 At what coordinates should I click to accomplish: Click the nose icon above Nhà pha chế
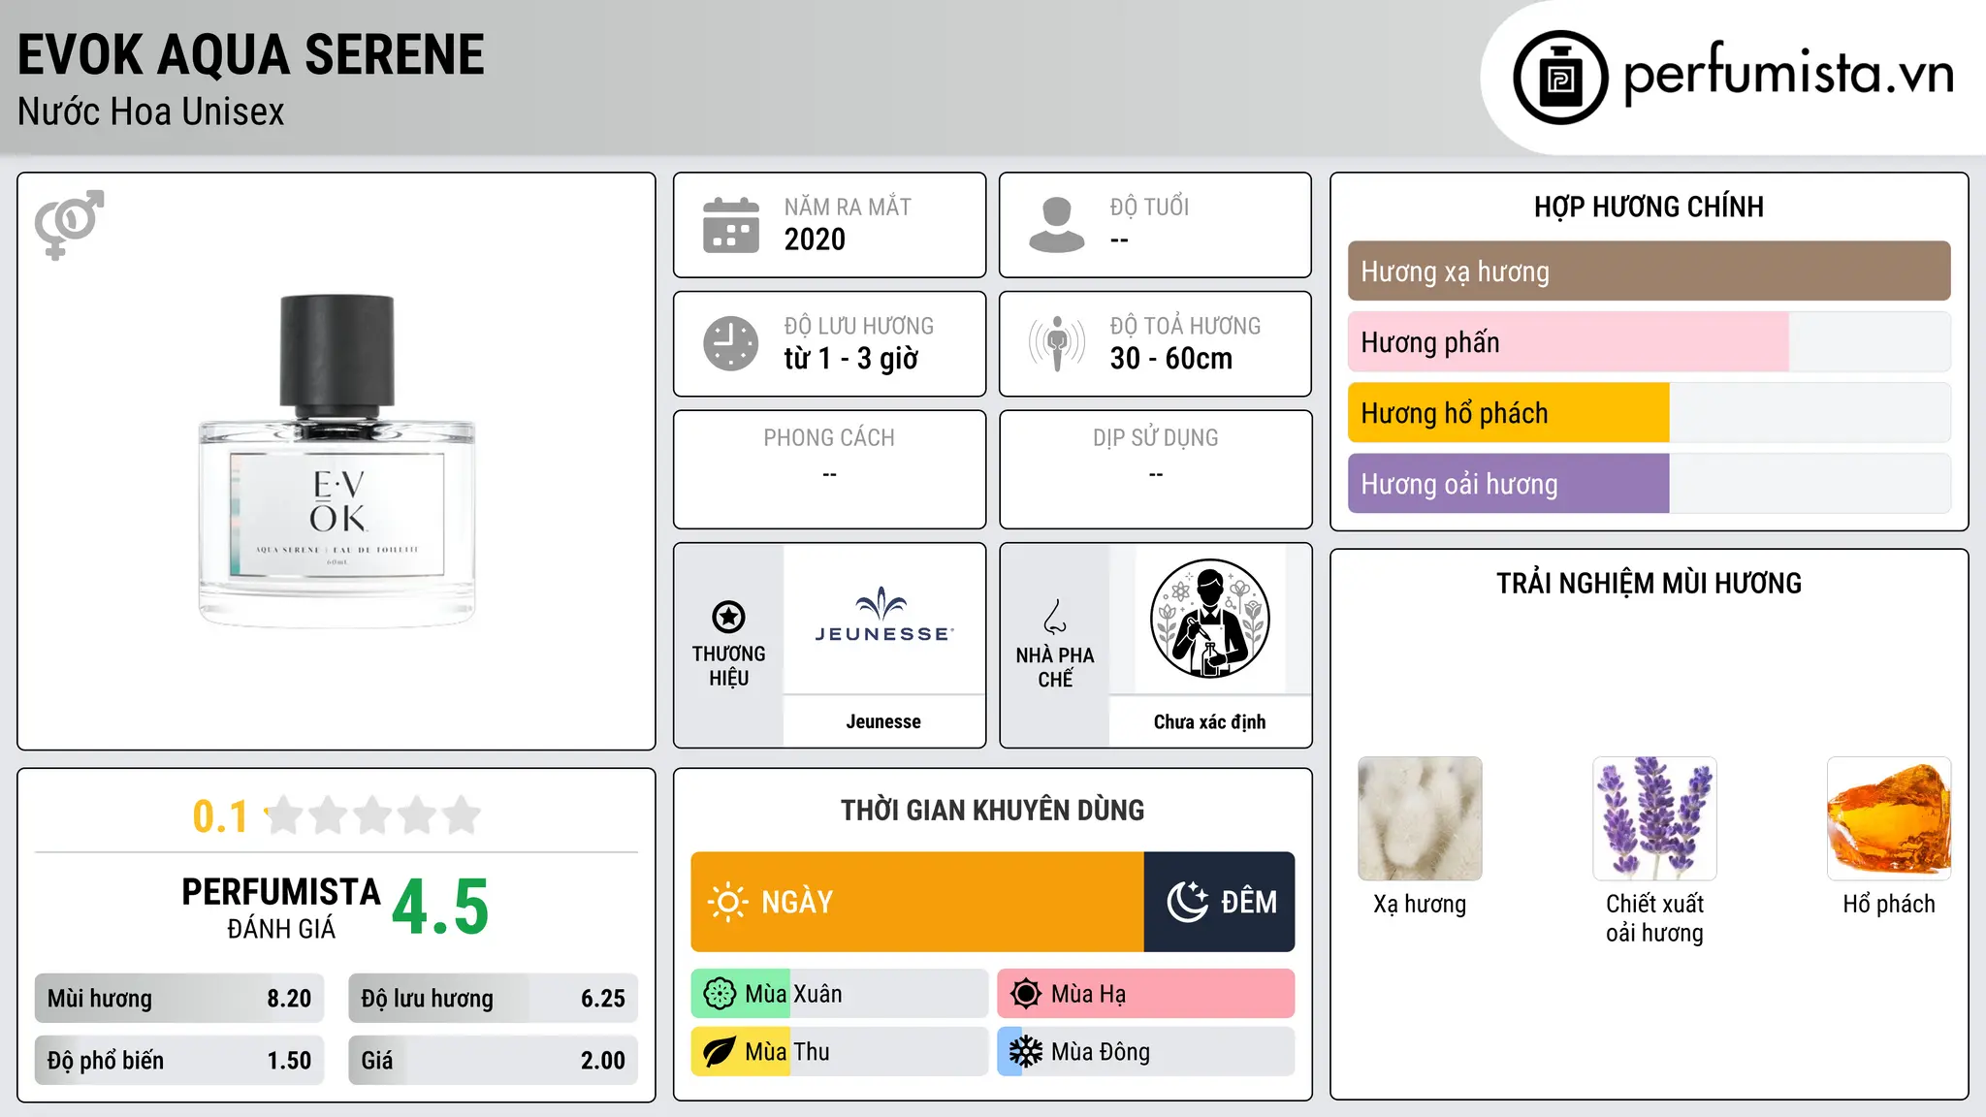[x=1055, y=617]
